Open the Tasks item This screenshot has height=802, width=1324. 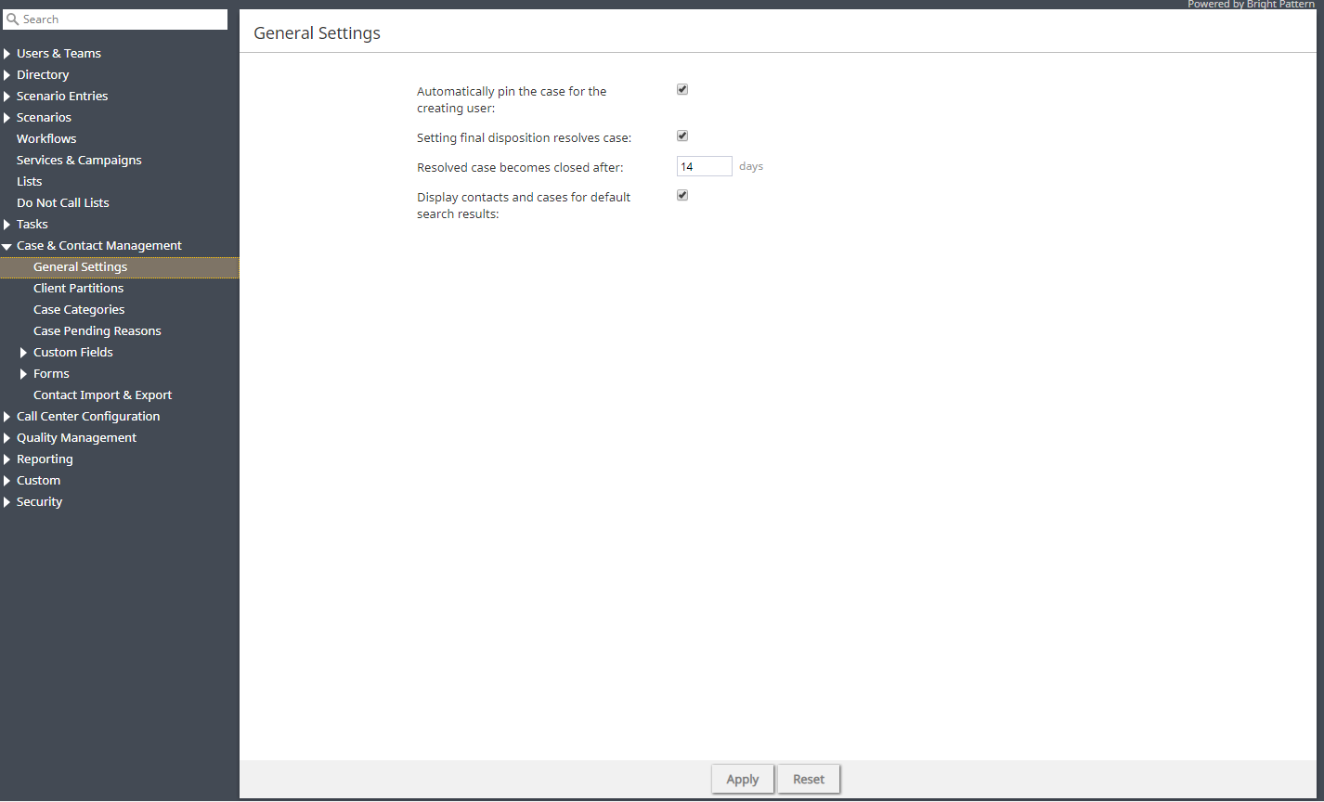coord(32,225)
